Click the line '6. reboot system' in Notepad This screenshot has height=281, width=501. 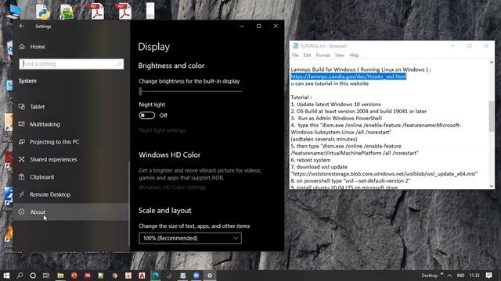[311, 160]
